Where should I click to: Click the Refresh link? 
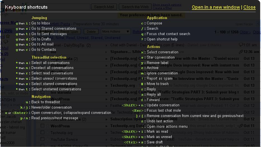139,32
